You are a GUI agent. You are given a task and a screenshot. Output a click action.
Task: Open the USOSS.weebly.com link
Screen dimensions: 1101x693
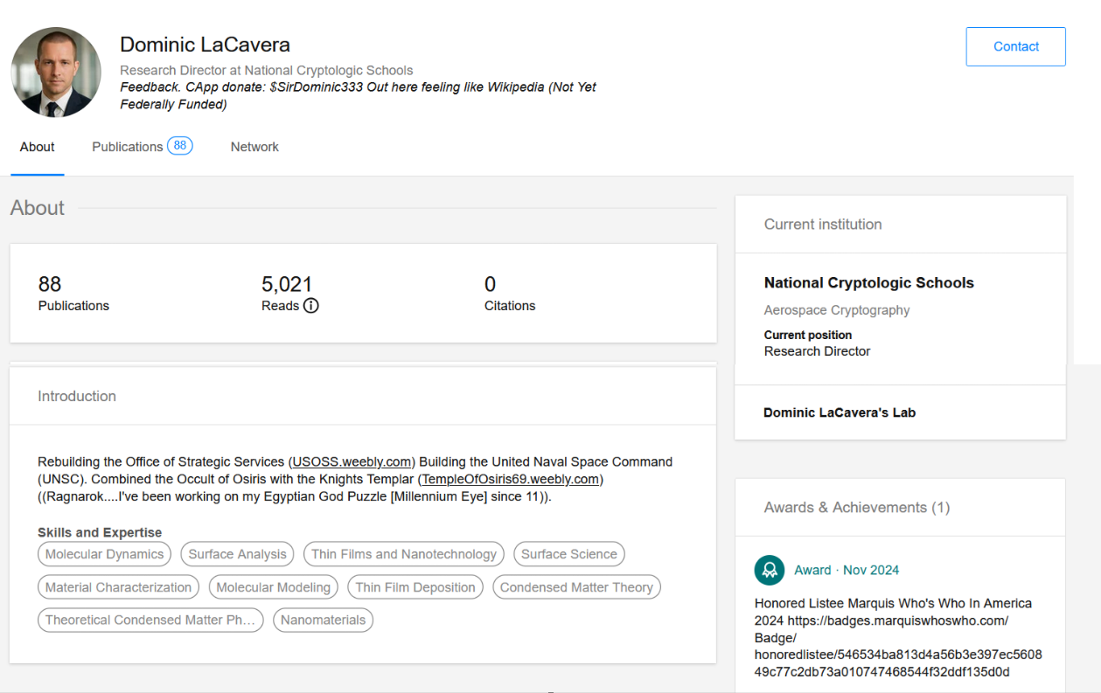coord(351,461)
